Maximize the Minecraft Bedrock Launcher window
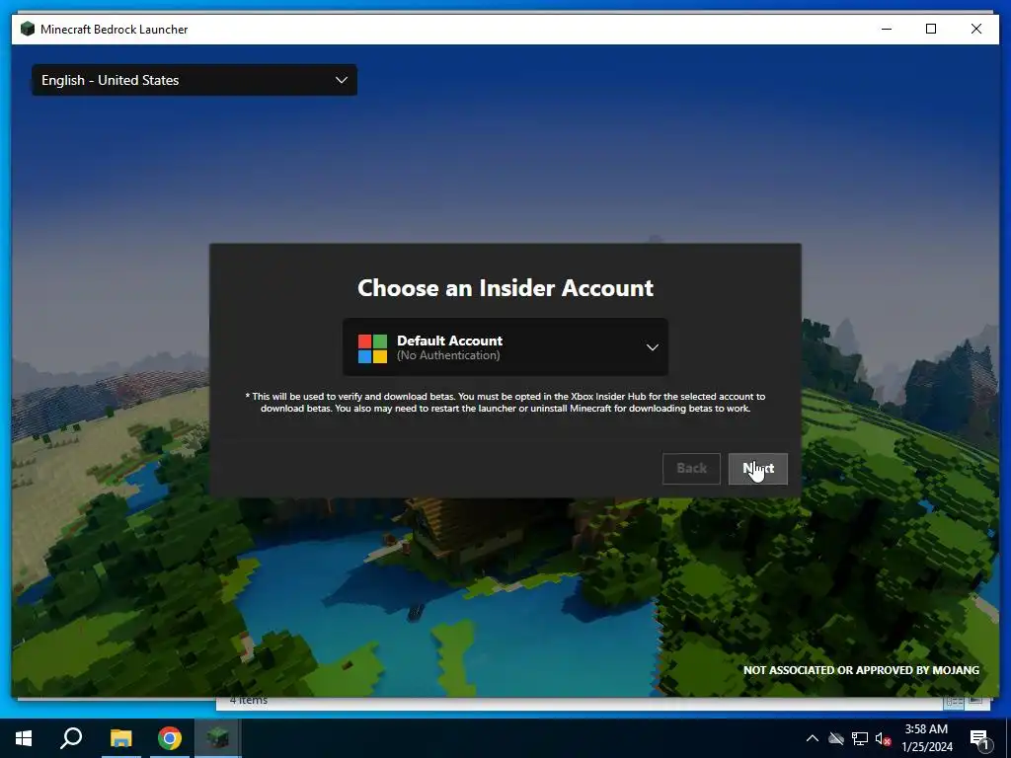The height and width of the screenshot is (758, 1011). (931, 29)
